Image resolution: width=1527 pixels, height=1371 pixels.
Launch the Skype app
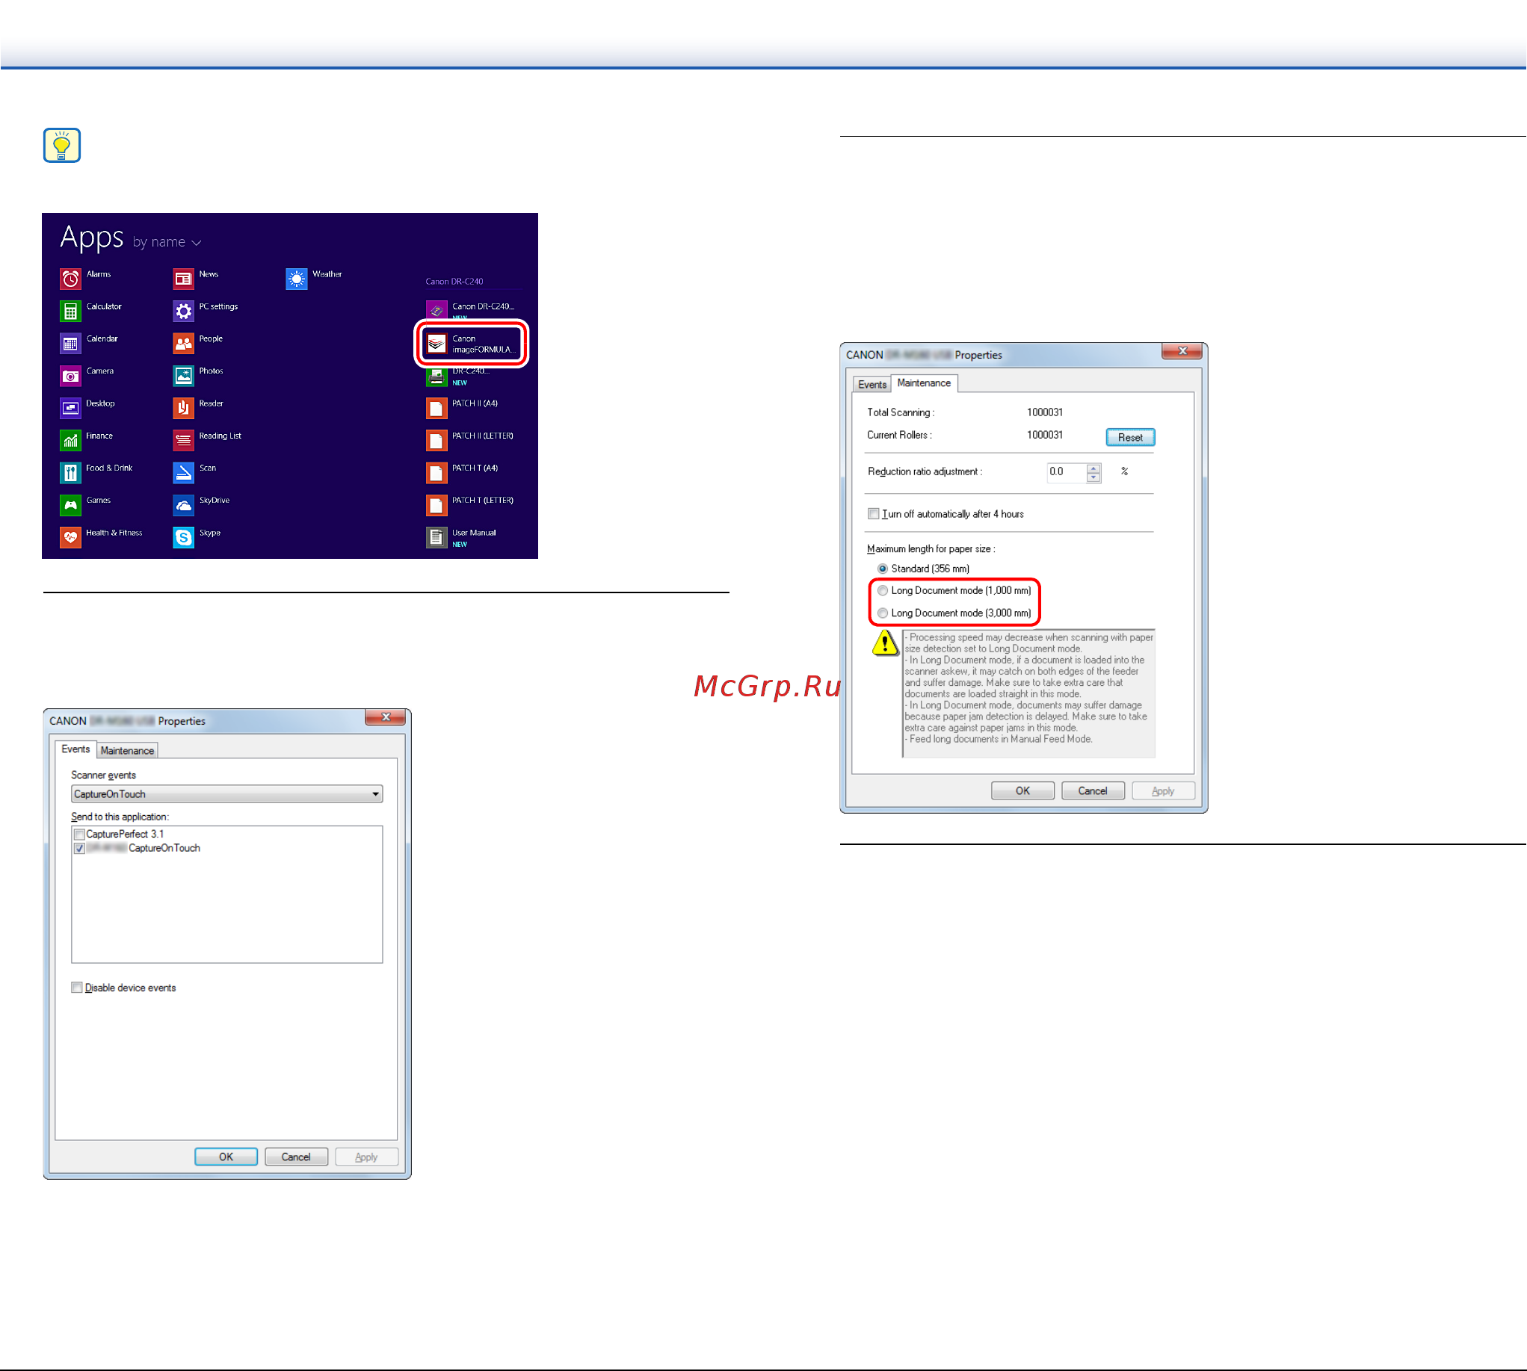point(183,538)
